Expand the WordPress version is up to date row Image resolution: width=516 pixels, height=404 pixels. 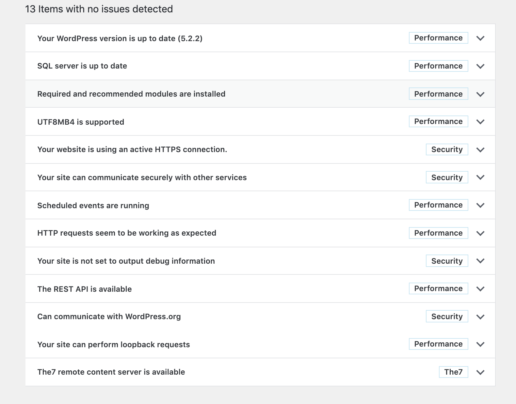click(480, 38)
